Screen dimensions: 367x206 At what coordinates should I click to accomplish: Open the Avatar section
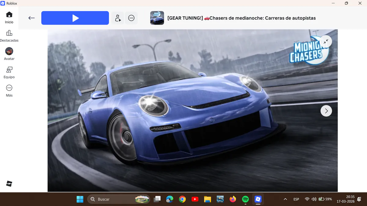click(x=9, y=54)
